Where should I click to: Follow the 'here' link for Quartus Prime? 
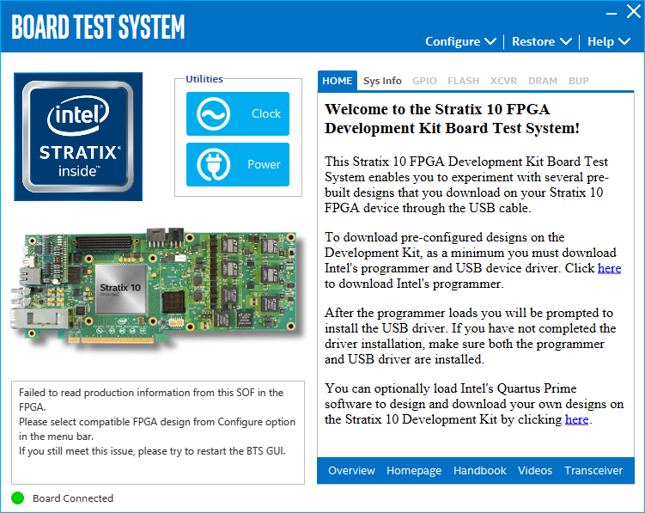tap(576, 419)
